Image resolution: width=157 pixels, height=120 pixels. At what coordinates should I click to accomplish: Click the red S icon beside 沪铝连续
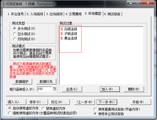coord(61,34)
